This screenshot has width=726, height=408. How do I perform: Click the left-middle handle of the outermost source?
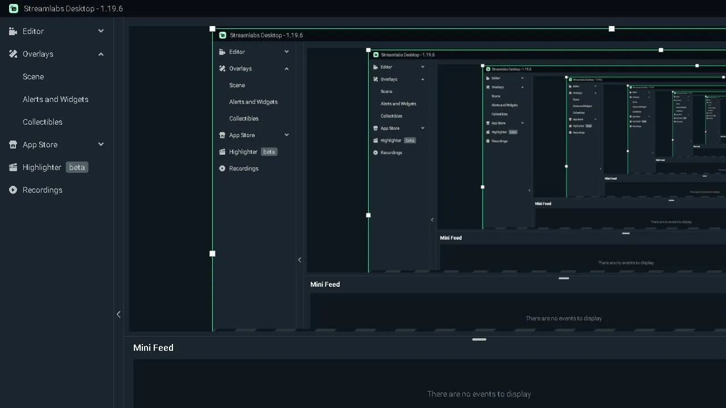[213, 253]
